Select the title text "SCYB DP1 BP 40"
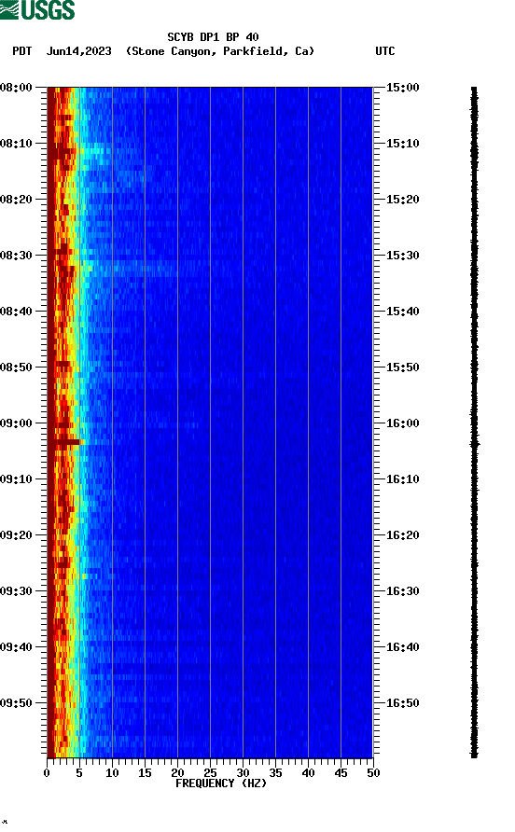 click(x=213, y=37)
